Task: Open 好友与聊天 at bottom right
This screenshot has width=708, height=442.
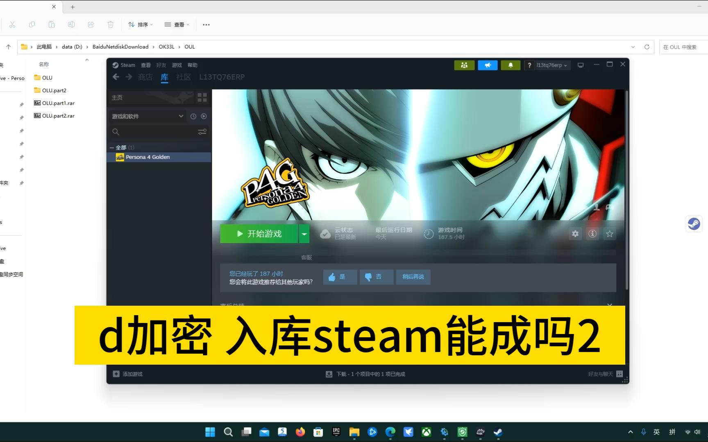Action: pyautogui.click(x=606, y=374)
